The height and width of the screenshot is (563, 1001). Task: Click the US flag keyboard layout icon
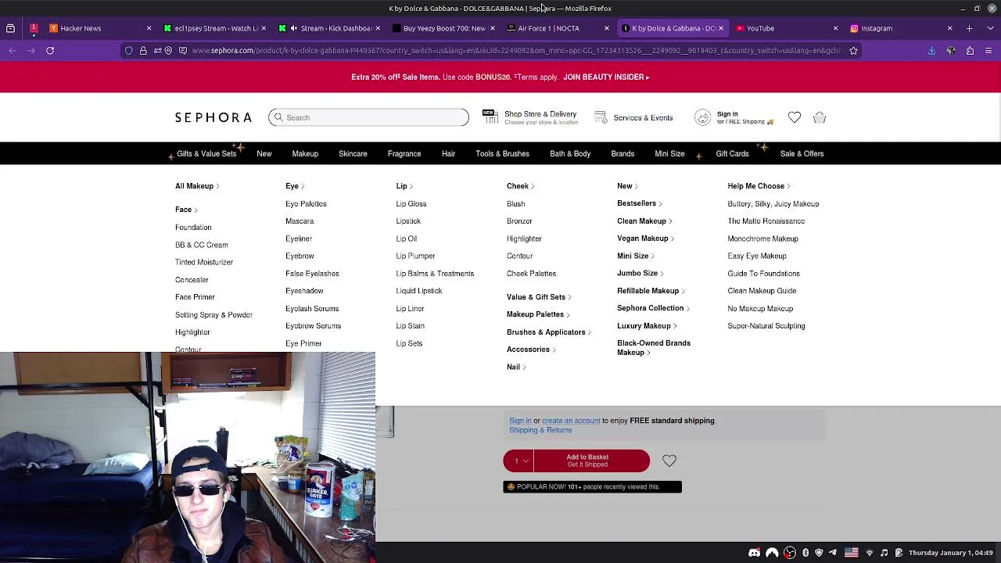click(x=852, y=553)
